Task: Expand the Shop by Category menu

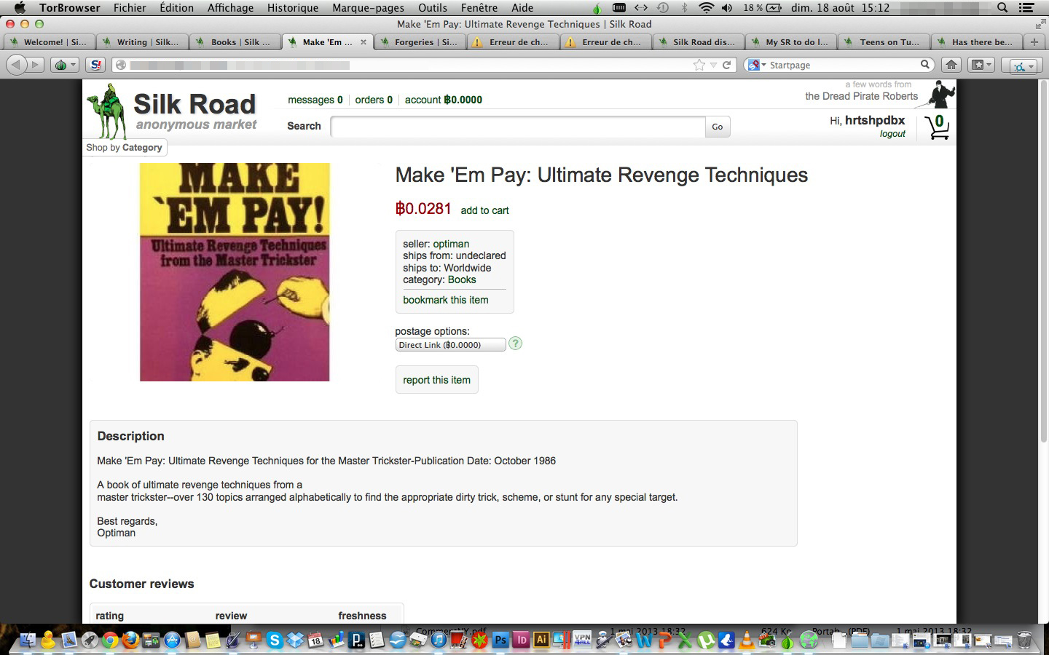Action: (125, 148)
